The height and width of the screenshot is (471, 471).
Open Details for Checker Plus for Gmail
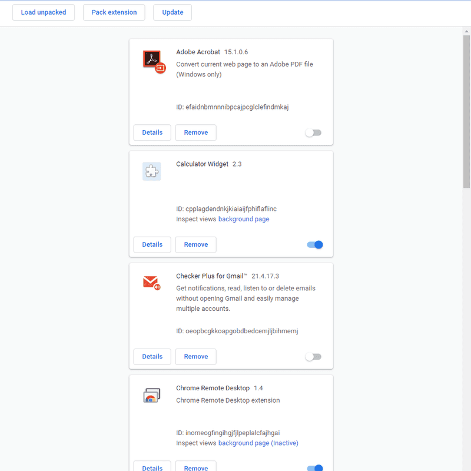click(x=152, y=357)
